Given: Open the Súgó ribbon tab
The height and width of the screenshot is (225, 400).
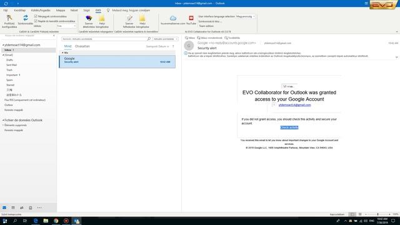Looking at the screenshot, I should (x=86, y=10).
